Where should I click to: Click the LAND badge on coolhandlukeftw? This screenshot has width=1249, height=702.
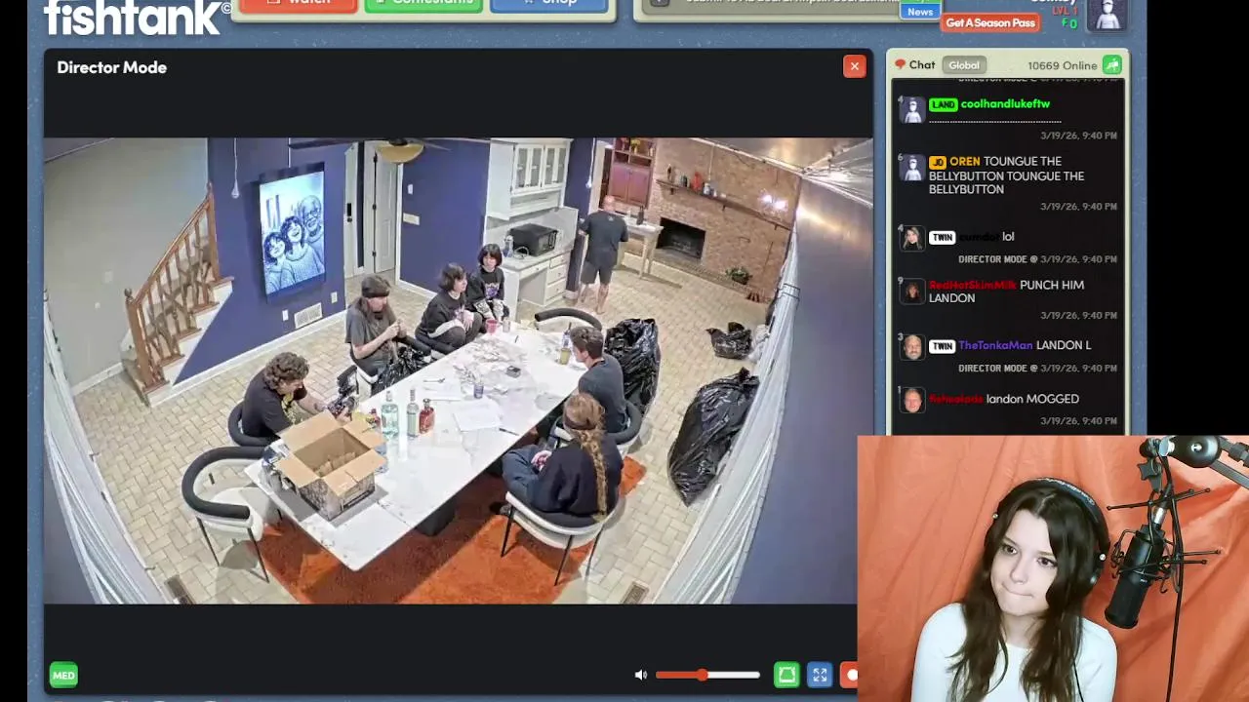[943, 104]
